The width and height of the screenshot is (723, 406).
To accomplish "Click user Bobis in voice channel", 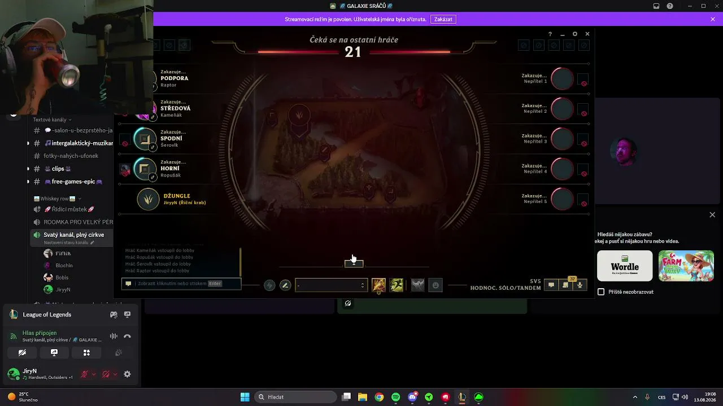I will [62, 277].
